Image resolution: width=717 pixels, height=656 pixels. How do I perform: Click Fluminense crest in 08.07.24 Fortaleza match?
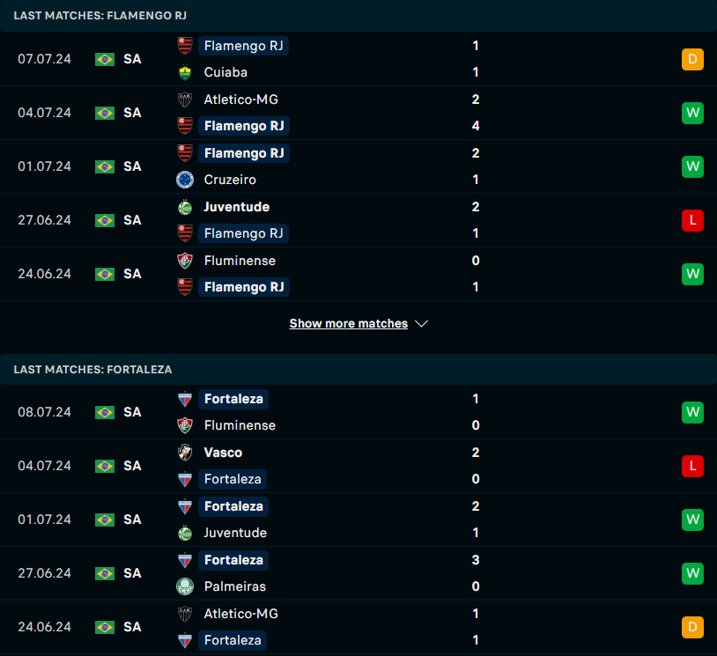tap(185, 425)
